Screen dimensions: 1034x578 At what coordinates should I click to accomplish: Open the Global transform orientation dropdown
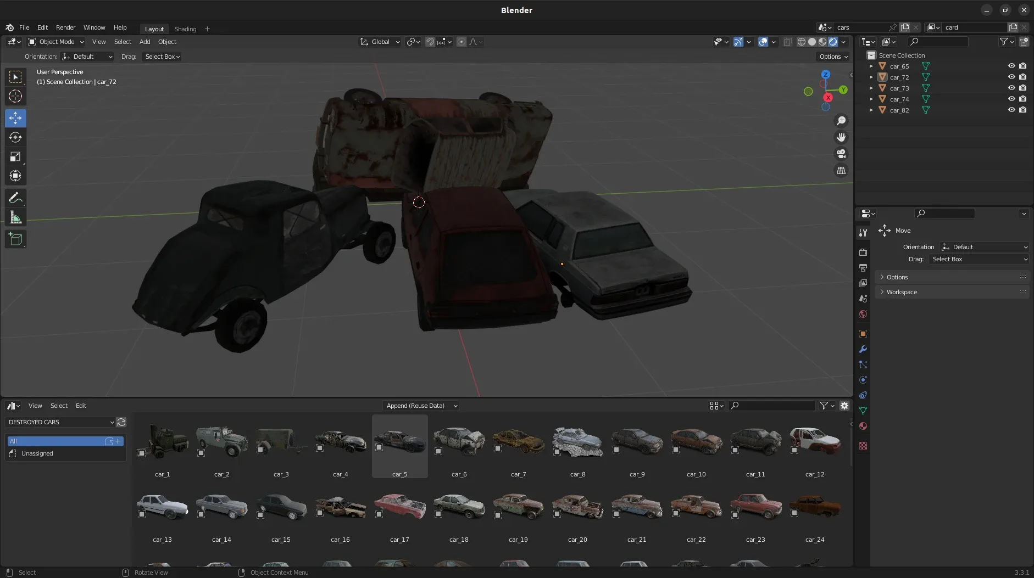pos(380,42)
